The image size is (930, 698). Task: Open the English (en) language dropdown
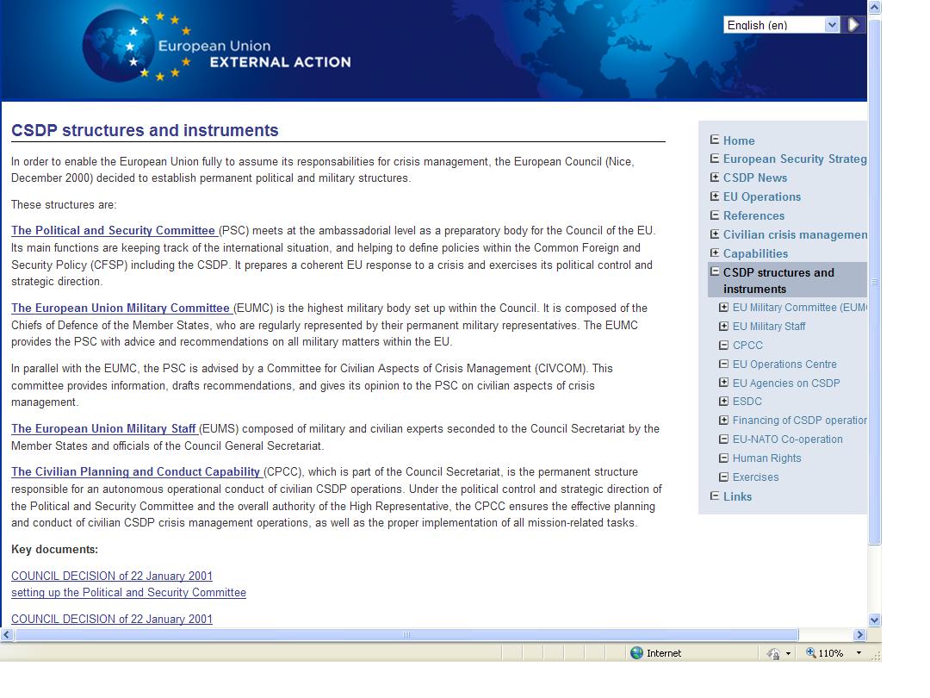pyautogui.click(x=832, y=25)
